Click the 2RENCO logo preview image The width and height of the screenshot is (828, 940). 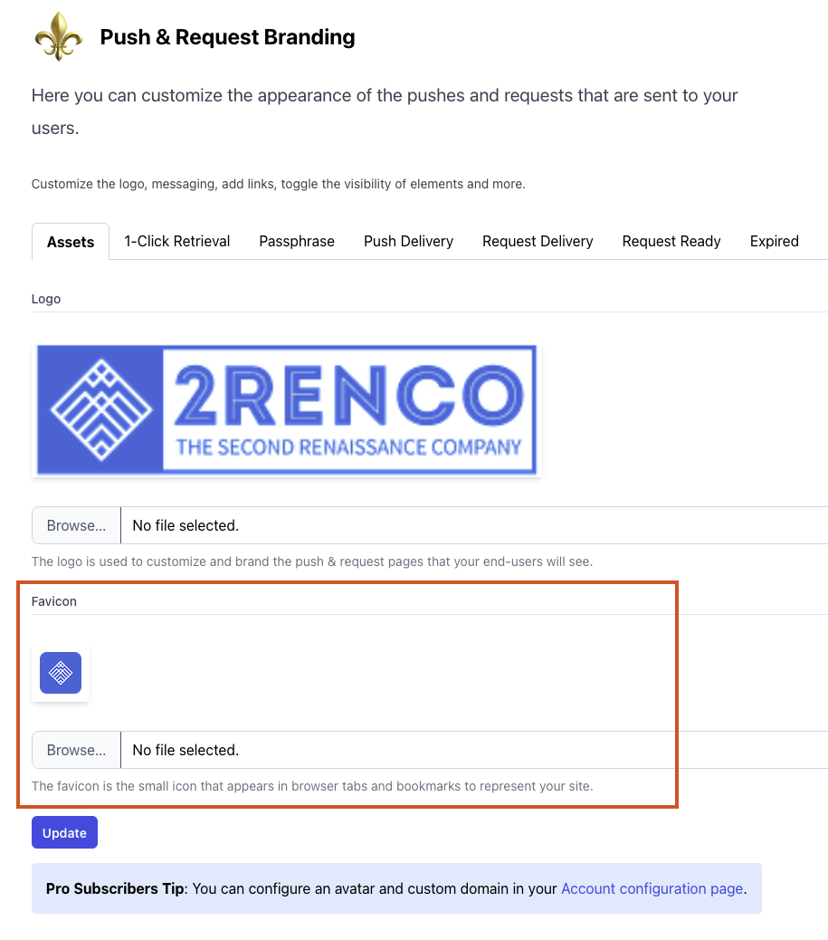pos(286,410)
